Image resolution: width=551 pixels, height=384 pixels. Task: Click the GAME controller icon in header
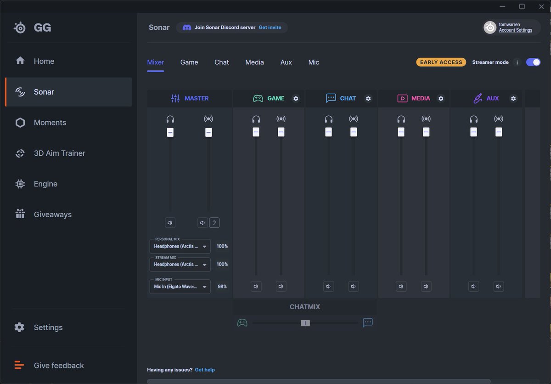(258, 98)
